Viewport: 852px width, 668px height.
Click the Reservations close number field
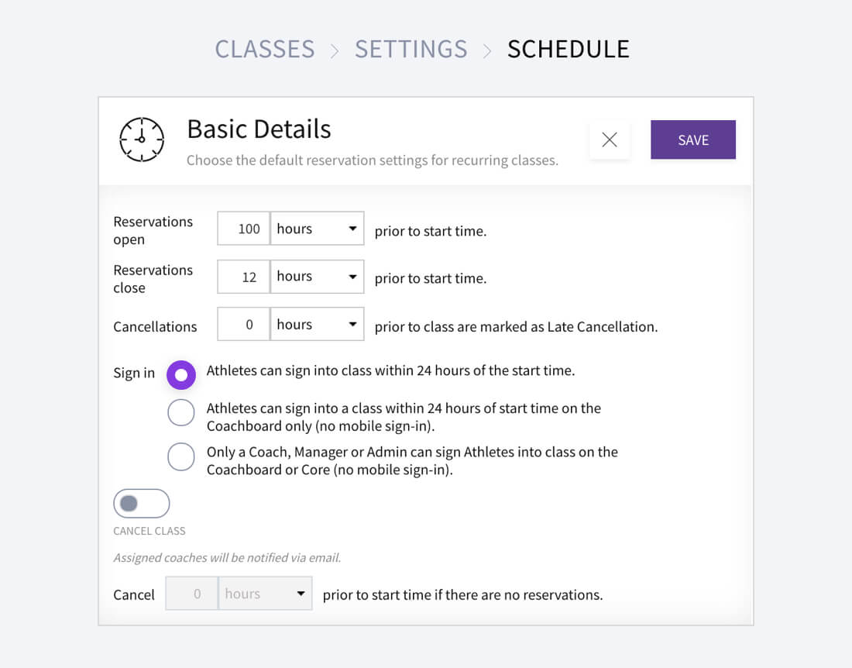click(x=243, y=277)
